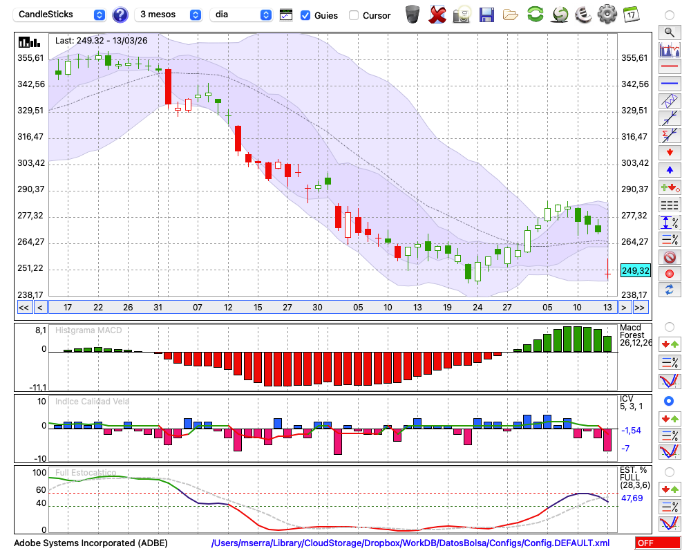
Task: Click the red prohibition clear drawings icon
Action: tap(670, 257)
